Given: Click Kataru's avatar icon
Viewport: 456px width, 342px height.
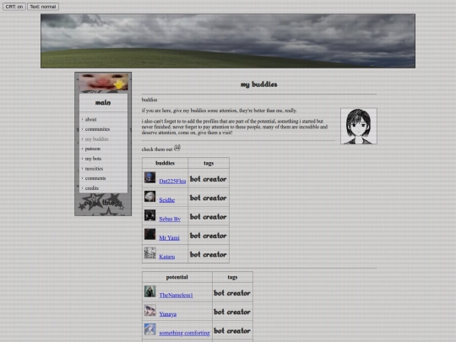Looking at the screenshot, I should [150, 253].
